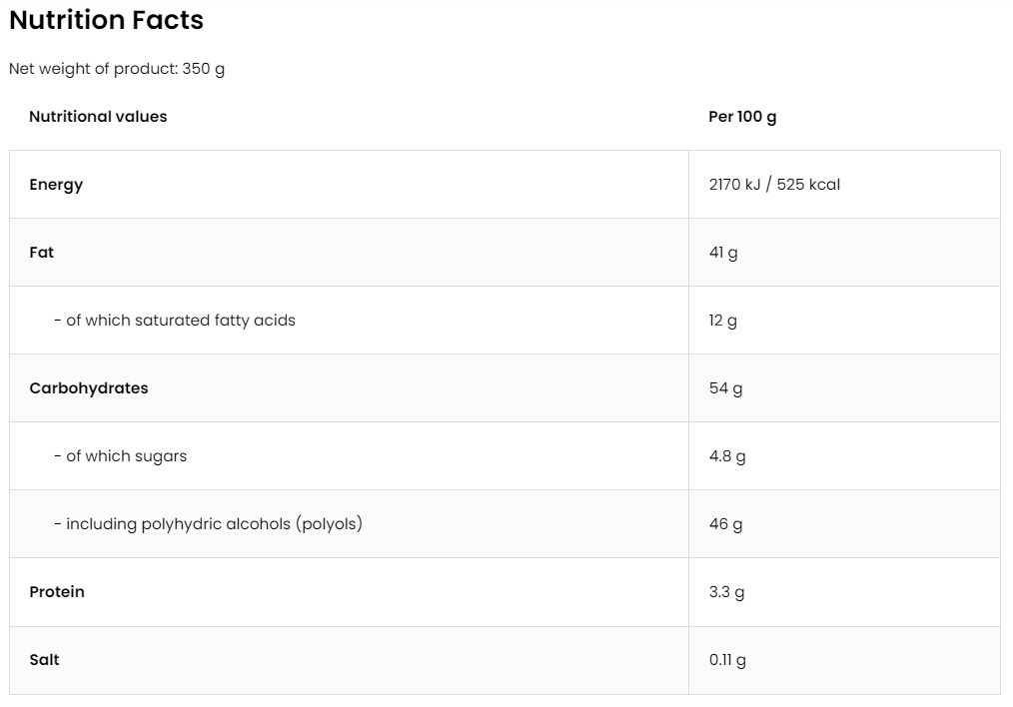
Task: Click the Nutritional values column header
Action: coord(98,116)
